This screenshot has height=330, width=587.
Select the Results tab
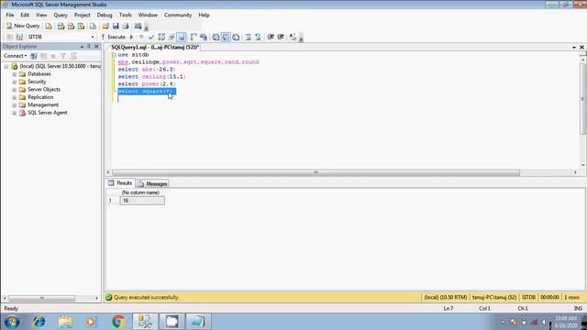click(x=120, y=183)
